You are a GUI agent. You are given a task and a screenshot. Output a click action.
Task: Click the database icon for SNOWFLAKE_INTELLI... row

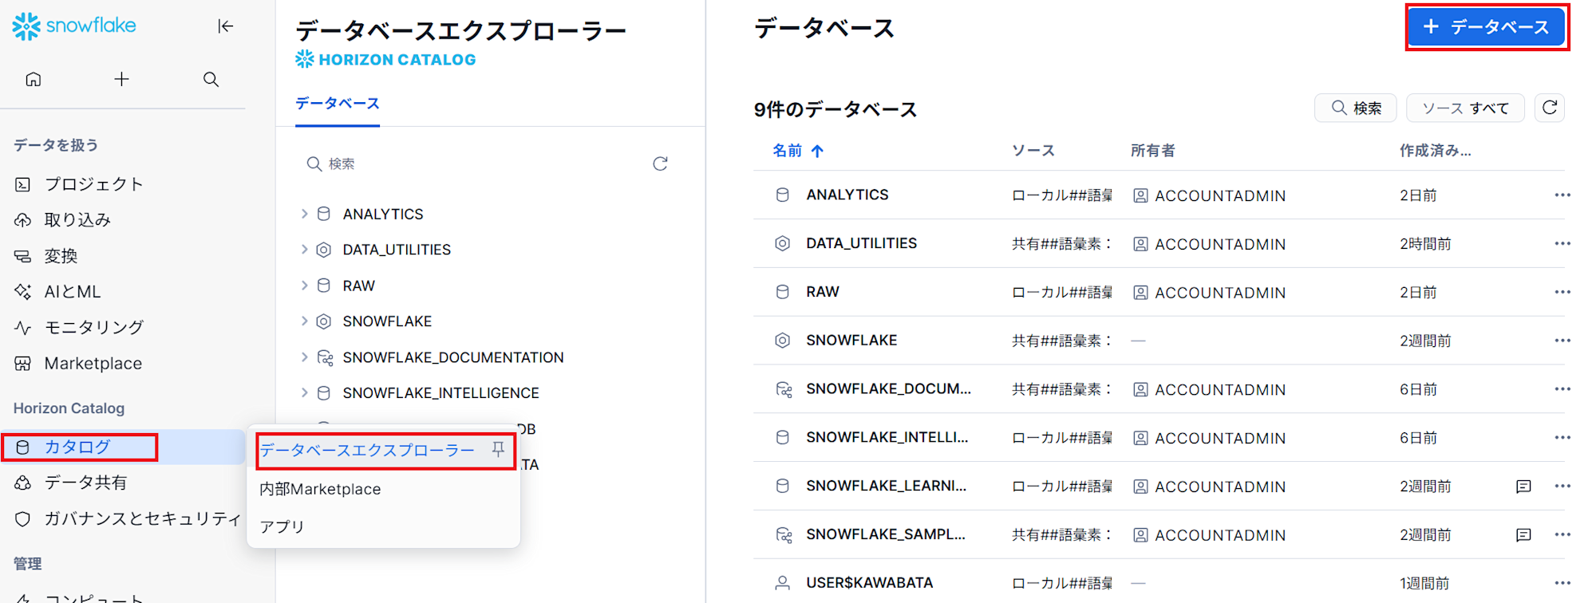pos(783,437)
